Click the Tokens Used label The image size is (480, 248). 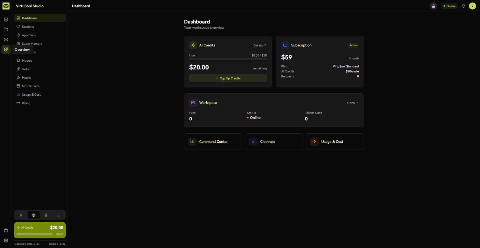pos(313,113)
